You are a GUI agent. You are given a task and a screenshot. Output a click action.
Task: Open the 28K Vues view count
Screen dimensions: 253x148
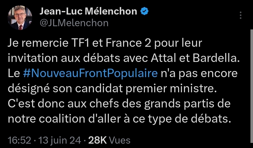click(109, 140)
